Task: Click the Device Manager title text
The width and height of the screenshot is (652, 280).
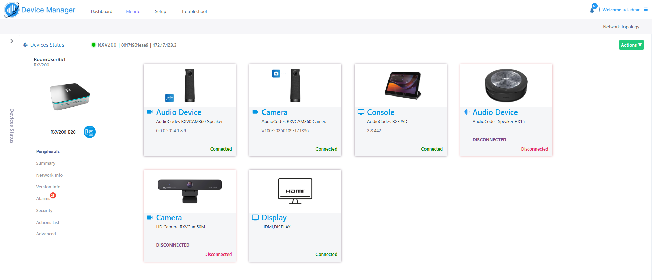Action: click(x=48, y=10)
